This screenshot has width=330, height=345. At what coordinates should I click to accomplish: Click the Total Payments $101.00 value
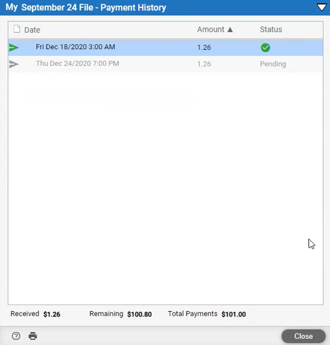pyautogui.click(x=234, y=314)
